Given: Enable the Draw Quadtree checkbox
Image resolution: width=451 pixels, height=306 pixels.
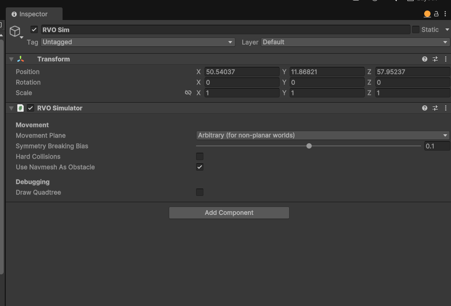Looking at the screenshot, I should click(200, 192).
